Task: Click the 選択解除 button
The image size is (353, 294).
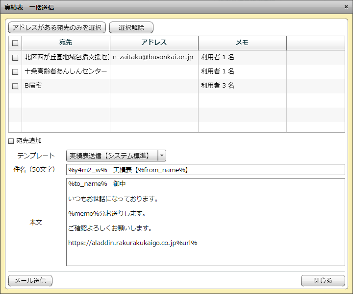Action: tap(131, 27)
